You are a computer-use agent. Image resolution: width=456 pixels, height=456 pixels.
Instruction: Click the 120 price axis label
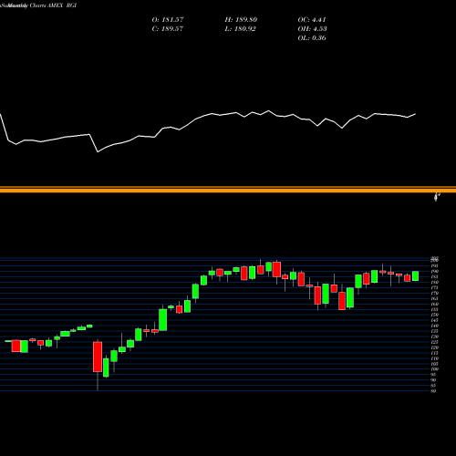pyautogui.click(x=434, y=347)
